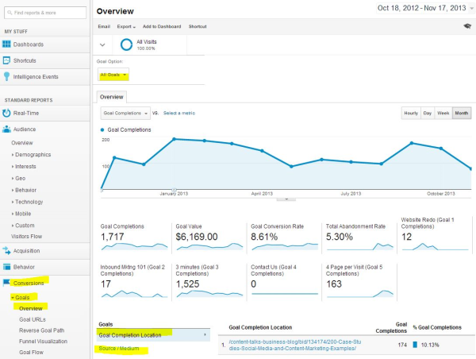Click the Audience people icon
Viewport: 476px width, 359px height.
pos(6,129)
